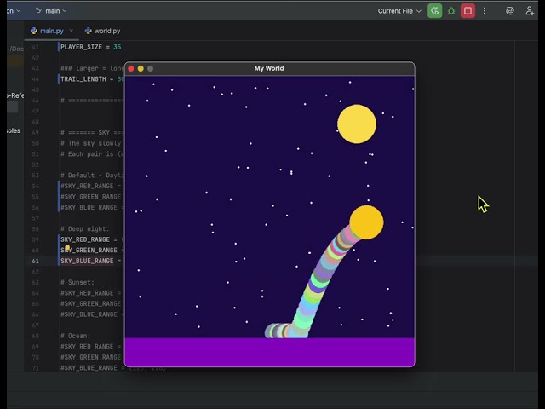The image size is (545, 409).
Task: Click the Rerun button in toolbar
Action: point(434,11)
